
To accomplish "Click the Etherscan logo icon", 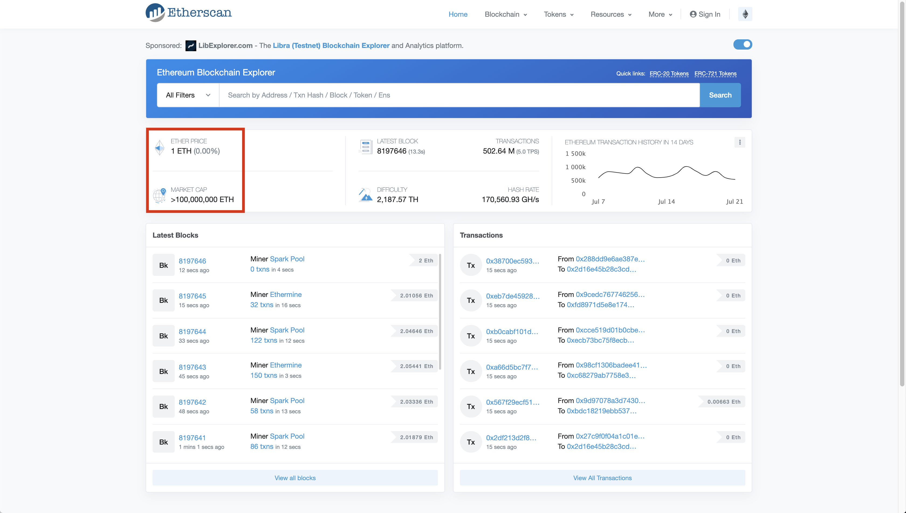I will click(155, 13).
